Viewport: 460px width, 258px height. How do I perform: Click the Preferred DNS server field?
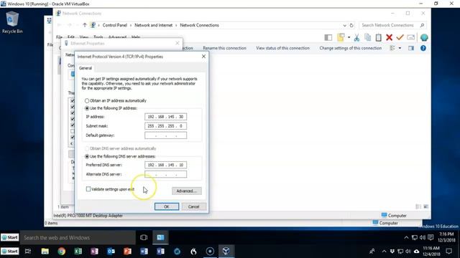(165, 165)
